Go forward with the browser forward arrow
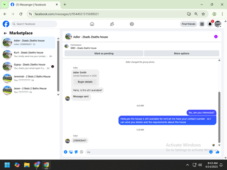This screenshot has width=227, height=170. click(x=13, y=14)
